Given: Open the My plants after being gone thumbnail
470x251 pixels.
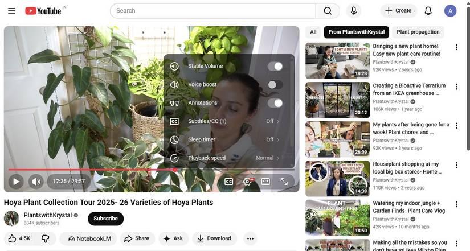Looking at the screenshot, I should coord(337,139).
